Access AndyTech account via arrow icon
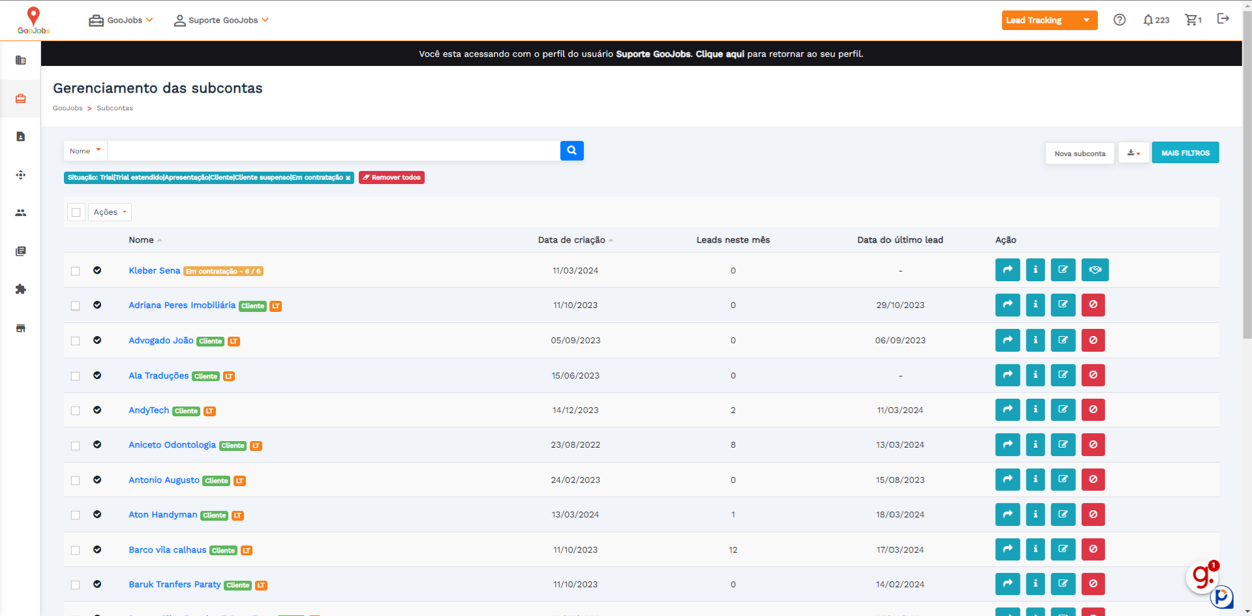This screenshot has width=1252, height=616. tap(1007, 410)
